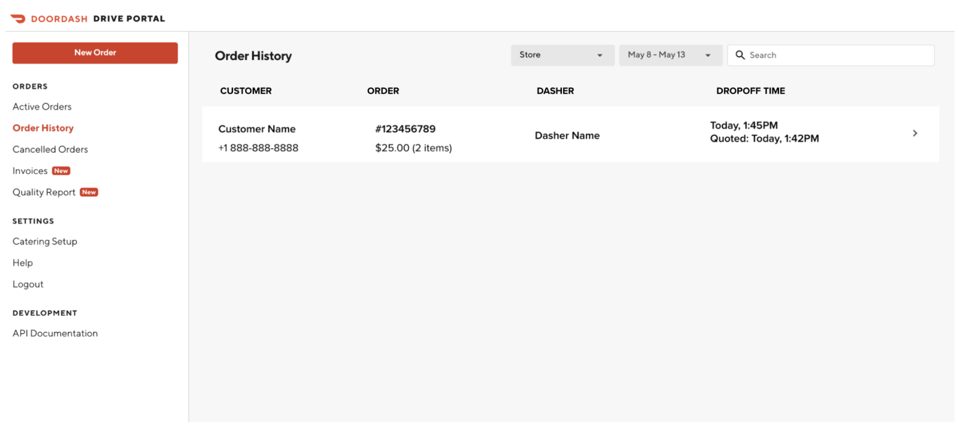Open Cancelled Orders page

point(50,149)
